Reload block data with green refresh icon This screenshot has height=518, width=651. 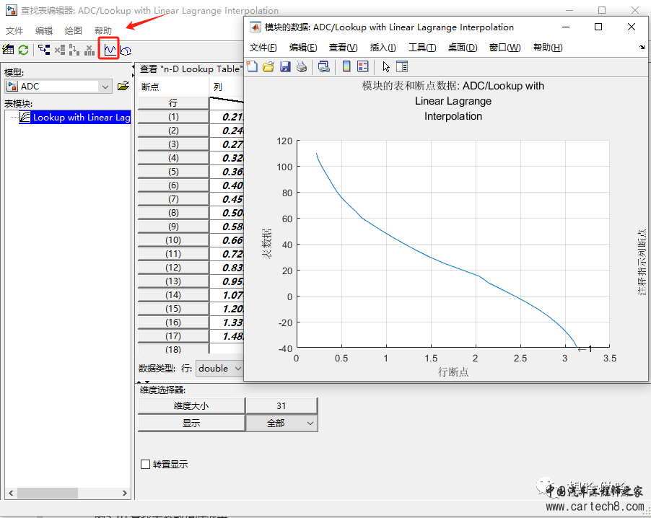tap(23, 50)
